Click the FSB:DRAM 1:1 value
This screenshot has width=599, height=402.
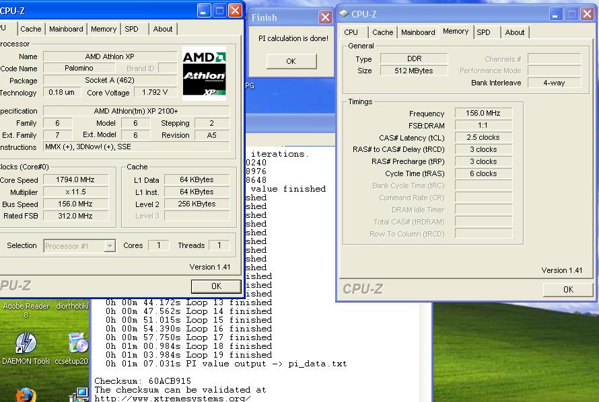pos(483,126)
